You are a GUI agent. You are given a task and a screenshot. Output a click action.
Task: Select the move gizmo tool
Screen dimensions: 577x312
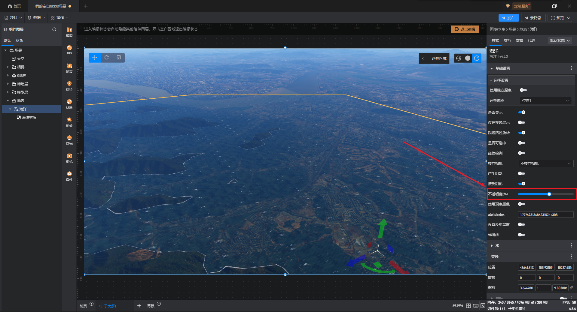click(x=95, y=58)
